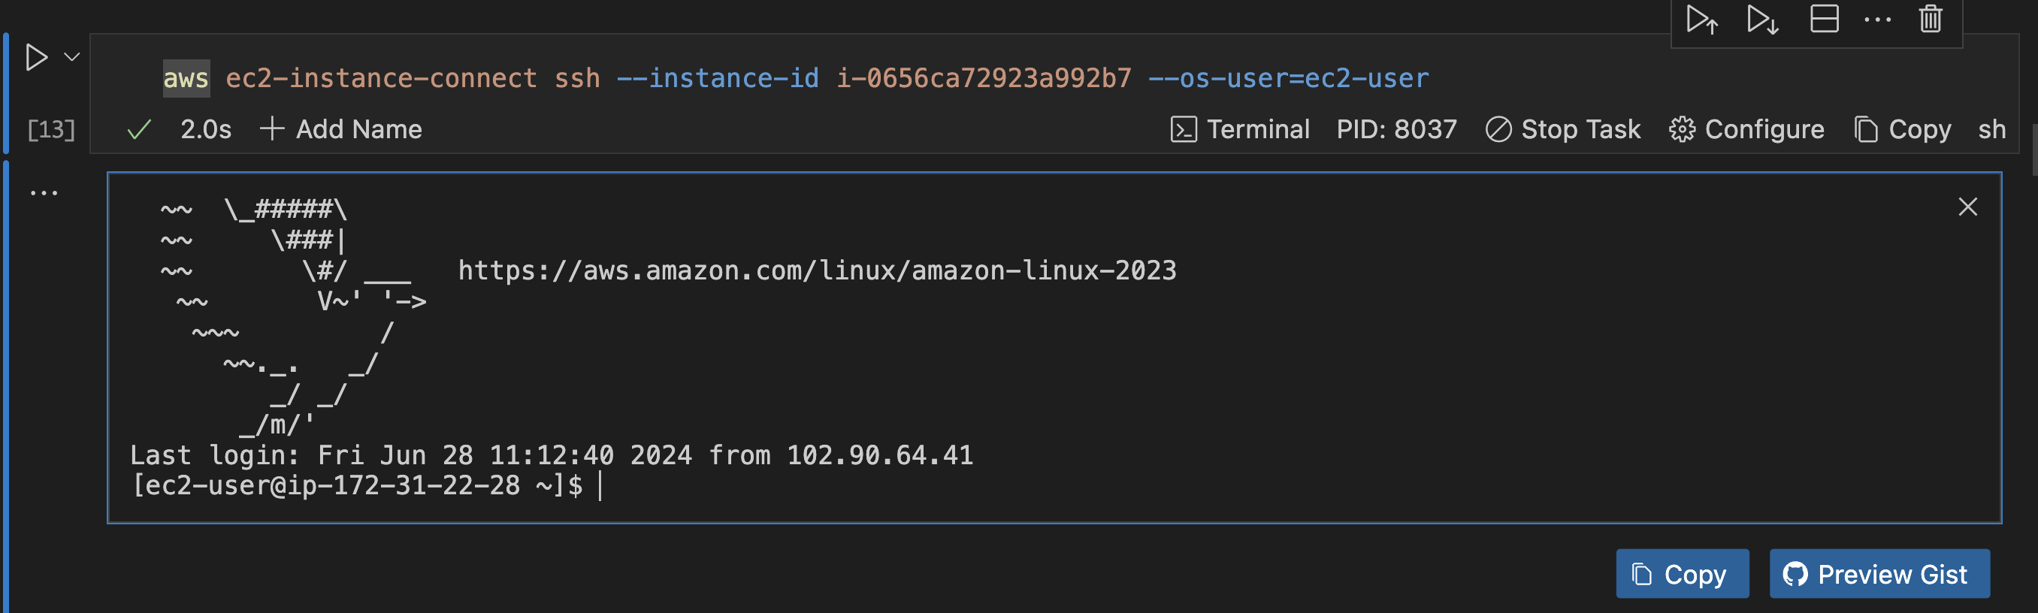Click the [13] execution counter

[50, 129]
